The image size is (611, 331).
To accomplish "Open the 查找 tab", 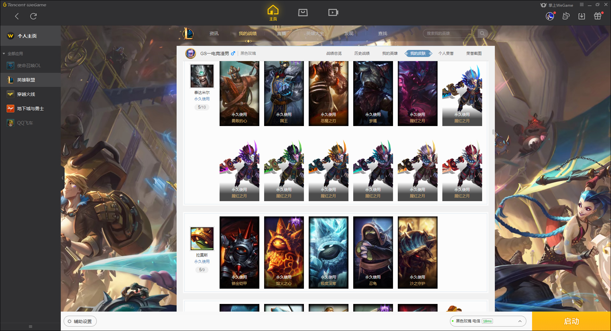I will pos(383,33).
